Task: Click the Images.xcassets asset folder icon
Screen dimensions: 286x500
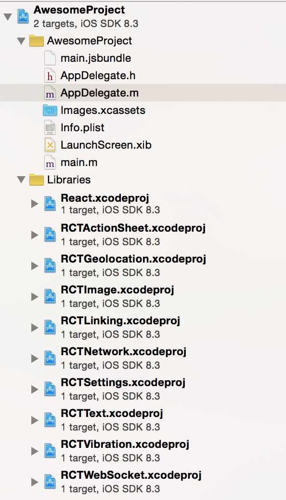Action: pyautogui.click(x=50, y=111)
